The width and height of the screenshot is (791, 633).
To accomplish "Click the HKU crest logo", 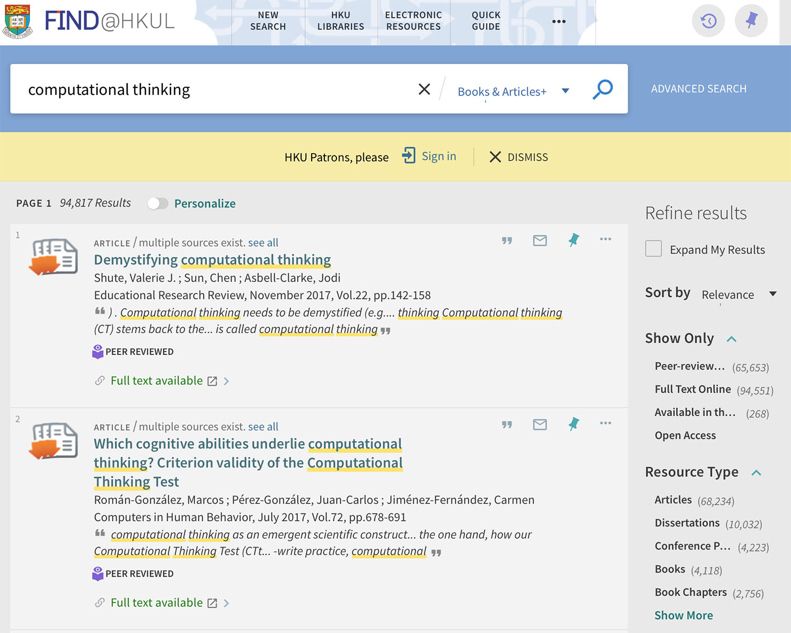I will click(x=17, y=22).
